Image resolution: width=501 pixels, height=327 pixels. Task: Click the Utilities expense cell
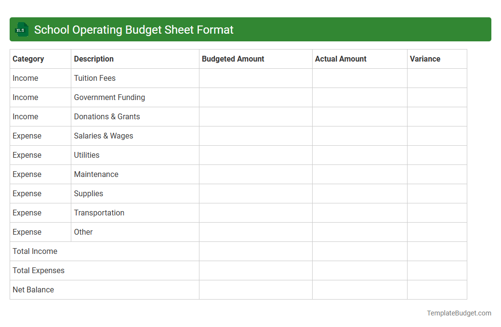pos(87,155)
